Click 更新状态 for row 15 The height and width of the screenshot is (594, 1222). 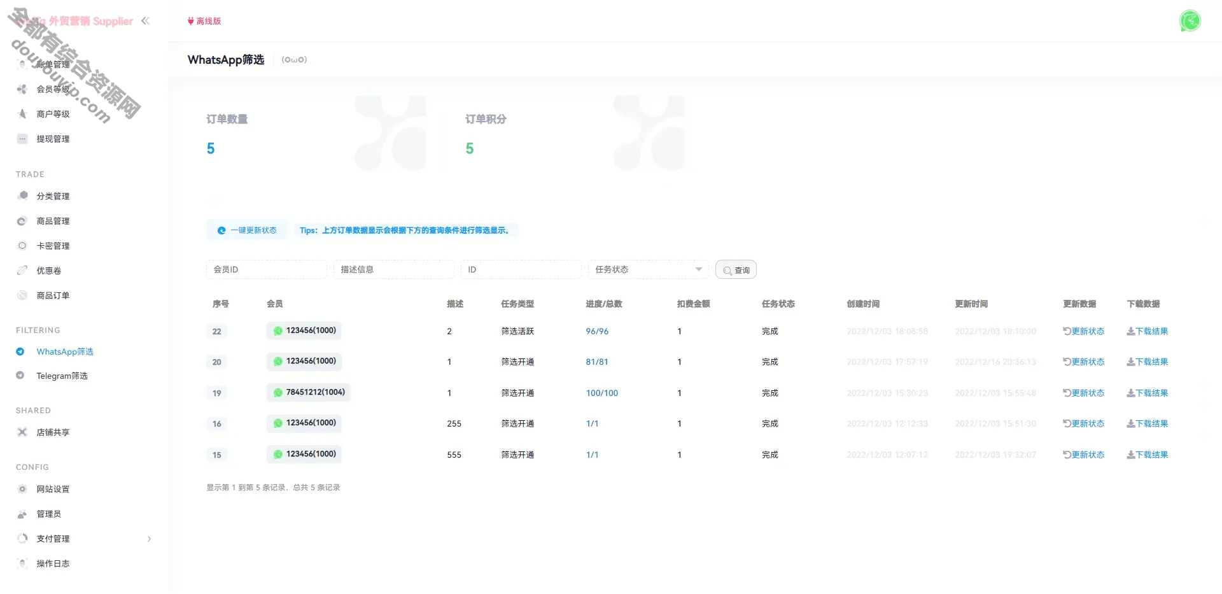(1084, 455)
